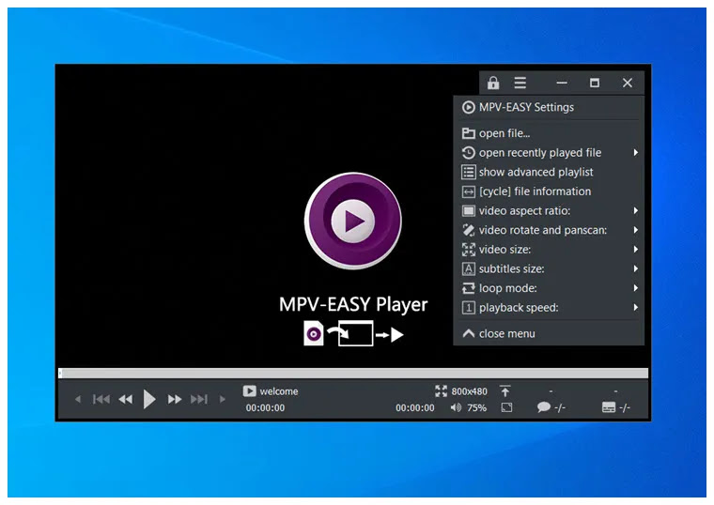Expand the subtitles size submenu arrow

coord(635,268)
